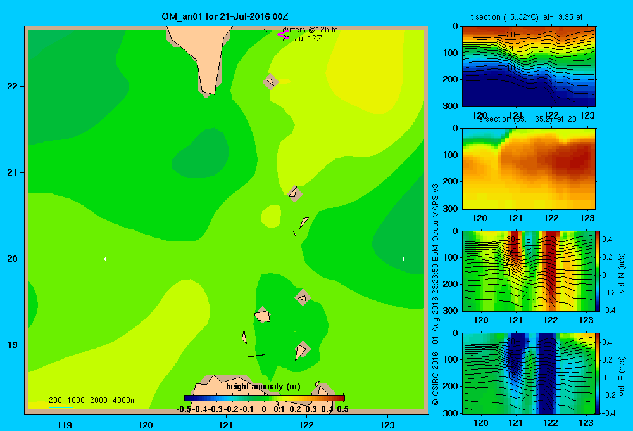Click the 'drifters @12h to' annotation text
Screen dimensions: 633x431
[x=310, y=30]
